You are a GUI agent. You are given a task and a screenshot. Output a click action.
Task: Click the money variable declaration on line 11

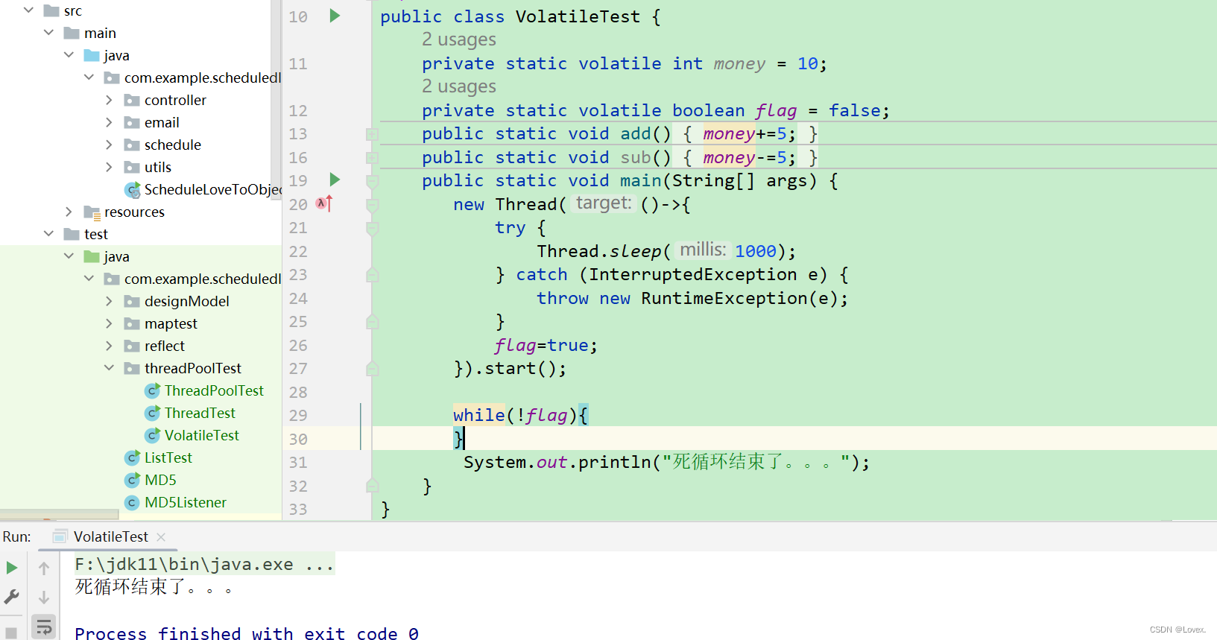(739, 63)
